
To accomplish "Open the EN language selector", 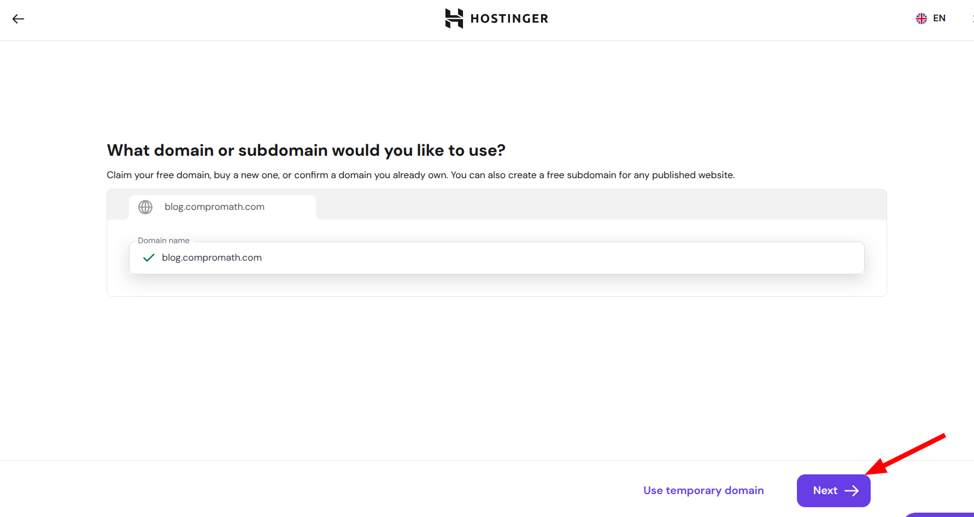I will coord(931,19).
